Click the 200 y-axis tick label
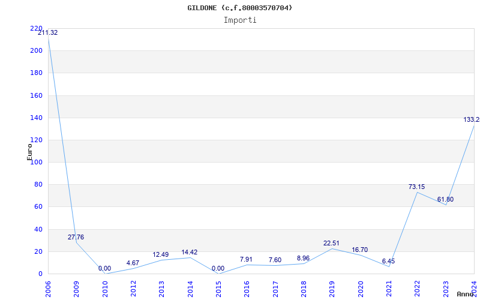Screen dimensions: 480x300 pos(36,51)
